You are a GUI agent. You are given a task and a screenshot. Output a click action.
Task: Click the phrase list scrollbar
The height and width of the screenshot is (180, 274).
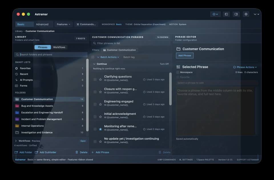[x=170, y=89]
